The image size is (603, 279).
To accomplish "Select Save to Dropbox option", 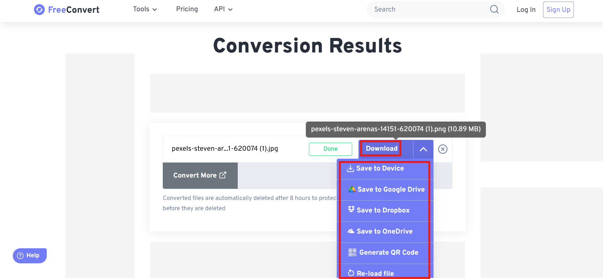I will click(383, 210).
